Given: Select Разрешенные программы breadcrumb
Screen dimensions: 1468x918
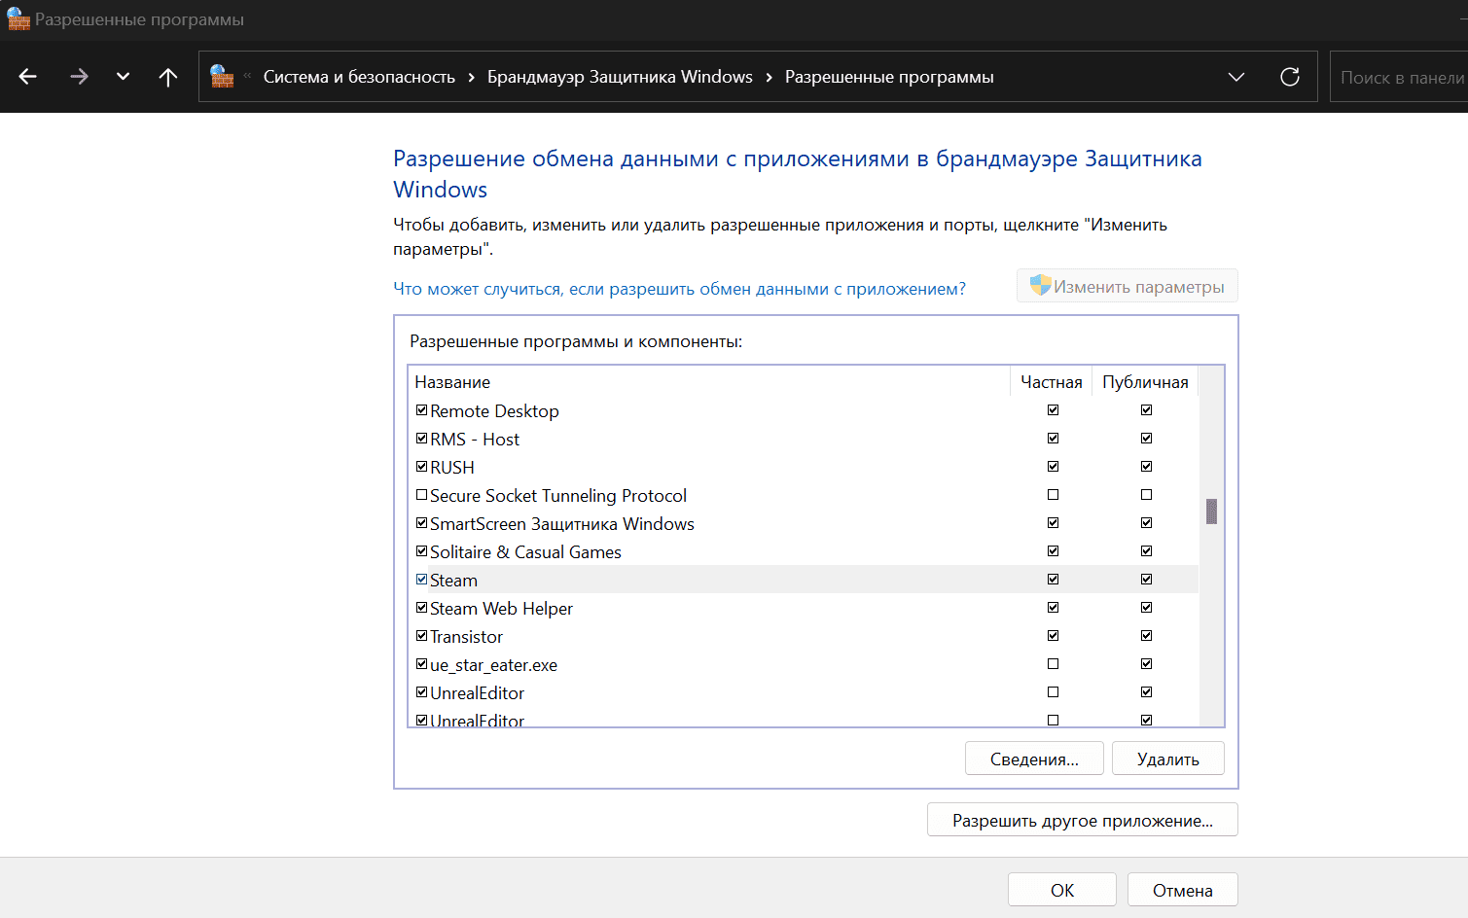Looking at the screenshot, I should pyautogui.click(x=889, y=77).
